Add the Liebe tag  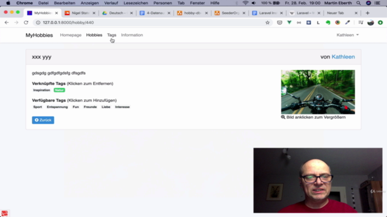pos(106,107)
